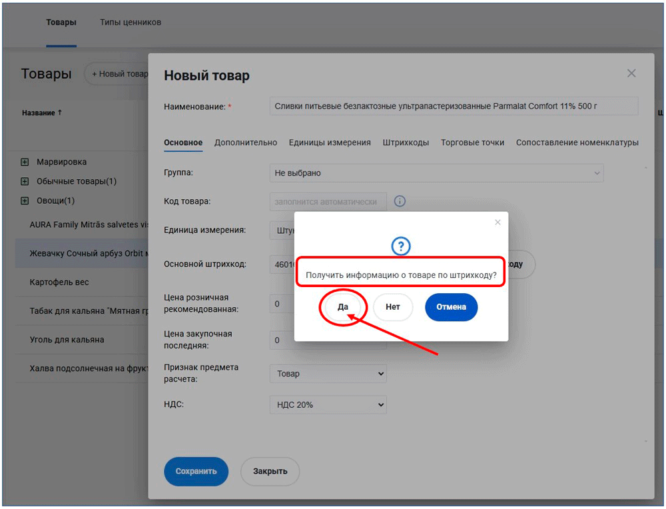The image size is (666, 509).
Task: Open the Признак предмета расчета dropdown
Action: [x=328, y=374]
